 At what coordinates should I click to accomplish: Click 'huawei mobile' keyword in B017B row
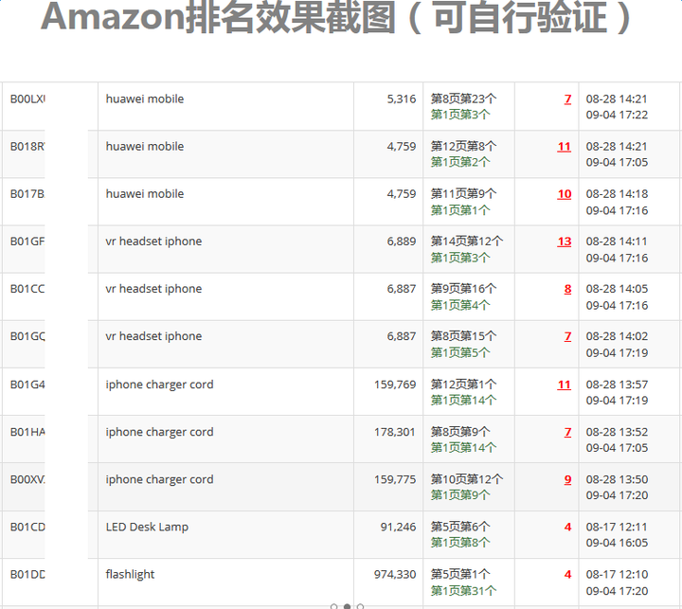(145, 194)
